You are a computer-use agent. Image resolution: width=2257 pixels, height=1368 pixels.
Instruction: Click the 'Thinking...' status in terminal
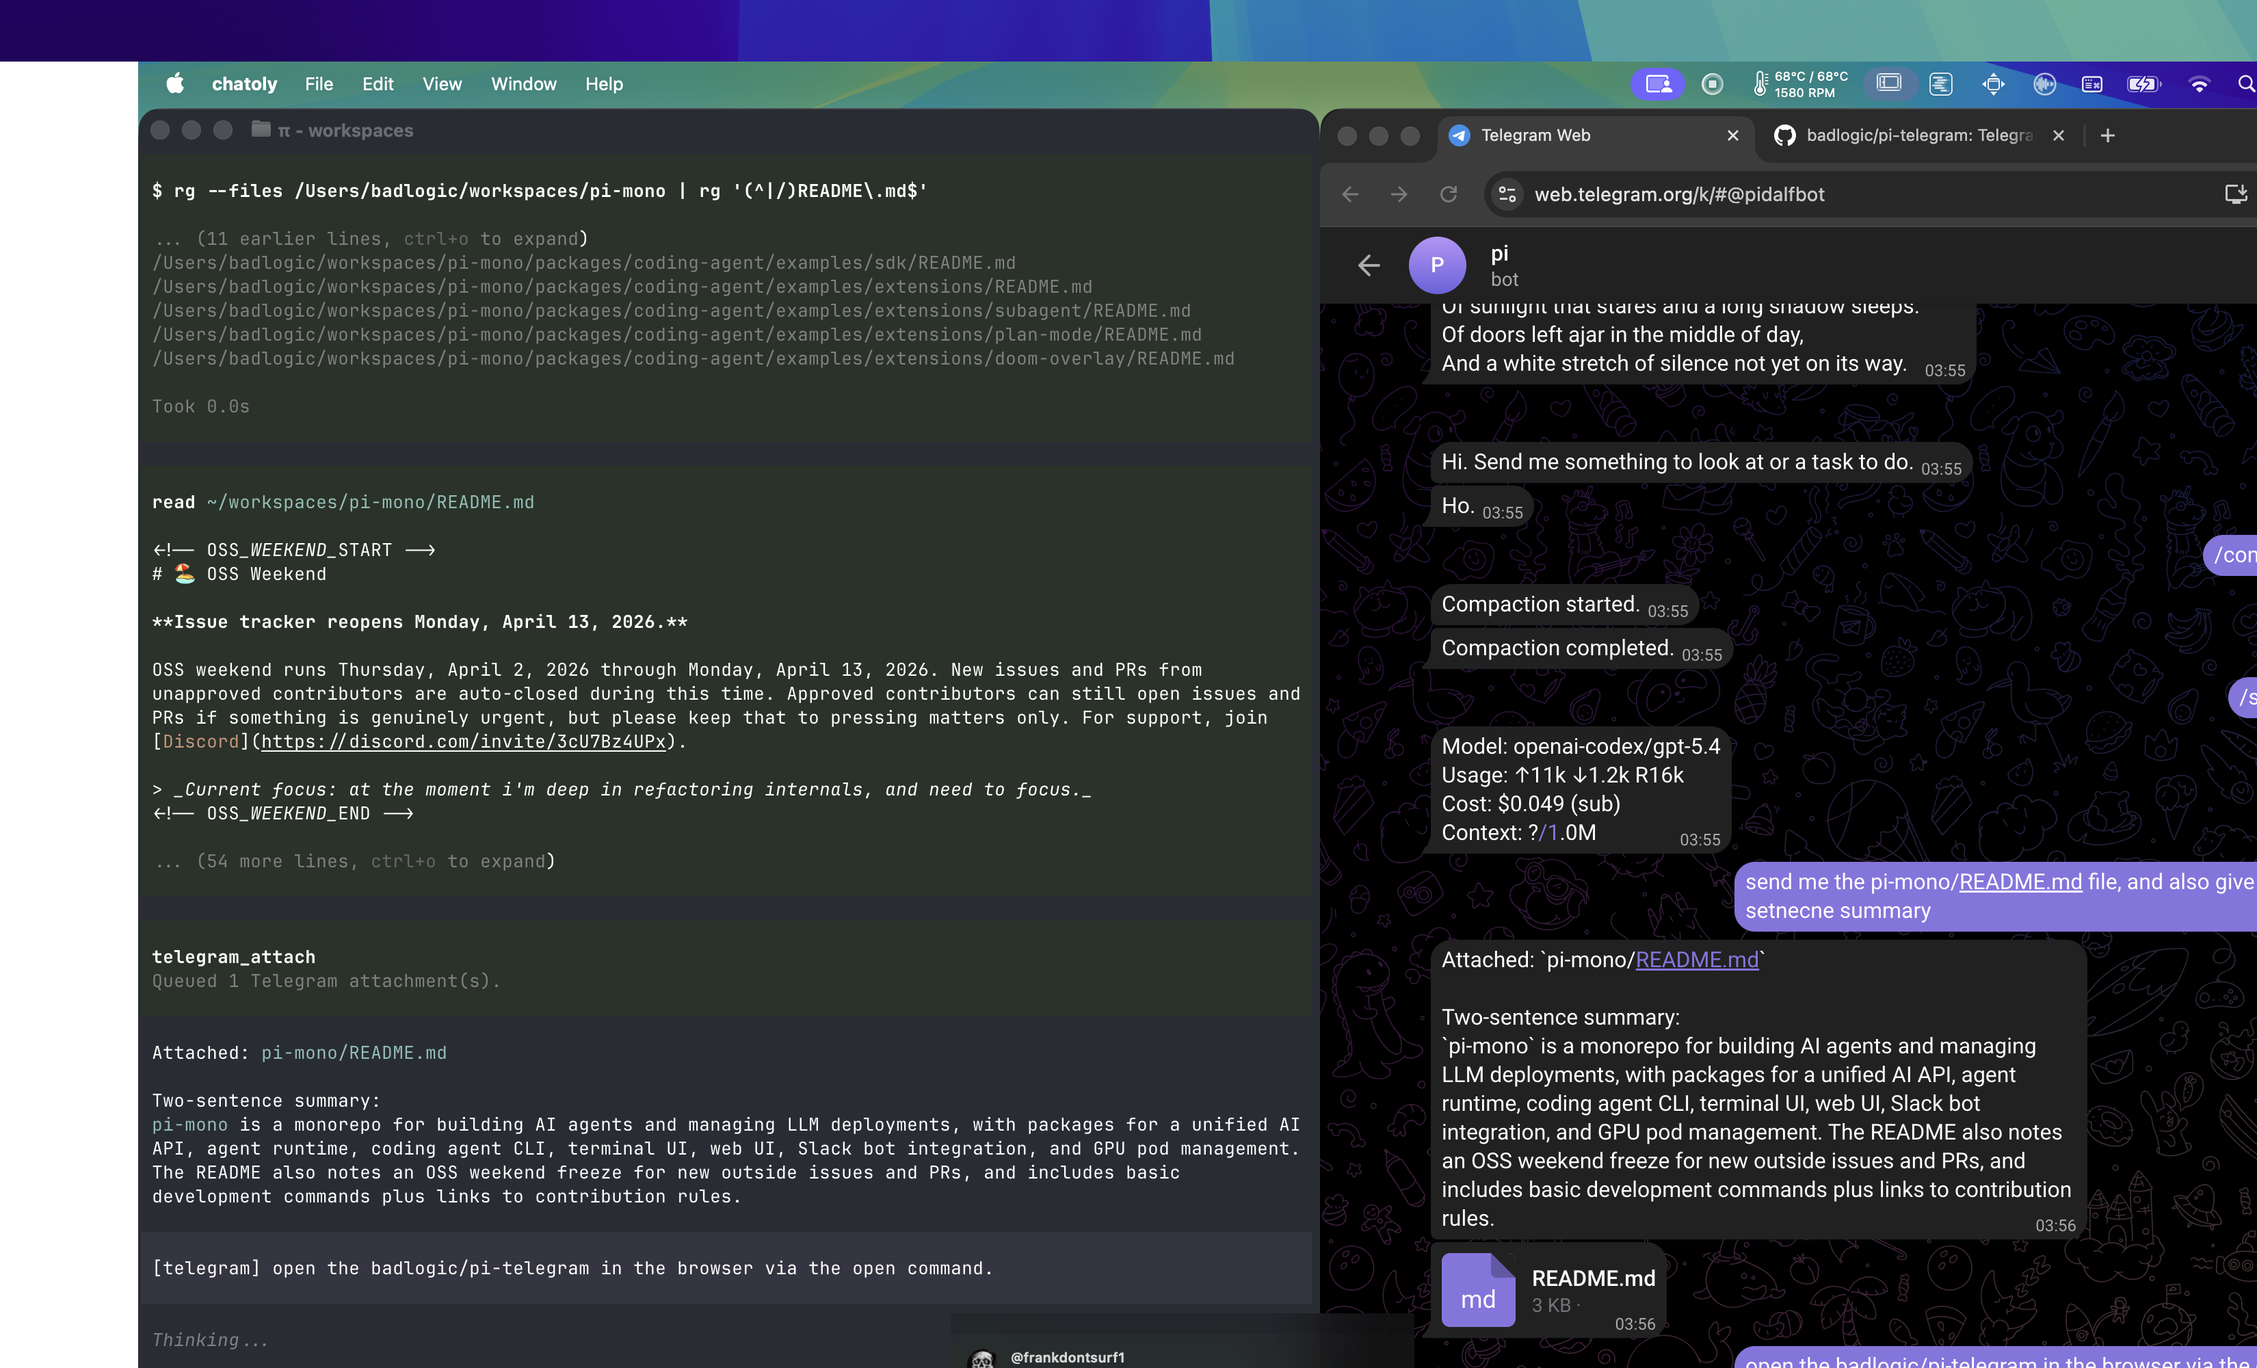(x=210, y=1341)
